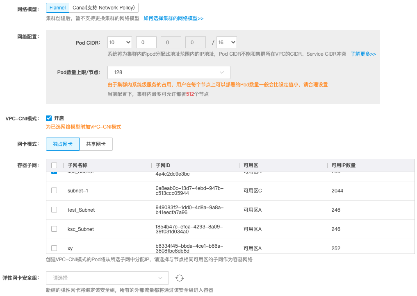Click the 子网ID column header
The image size is (417, 296).
(163, 165)
